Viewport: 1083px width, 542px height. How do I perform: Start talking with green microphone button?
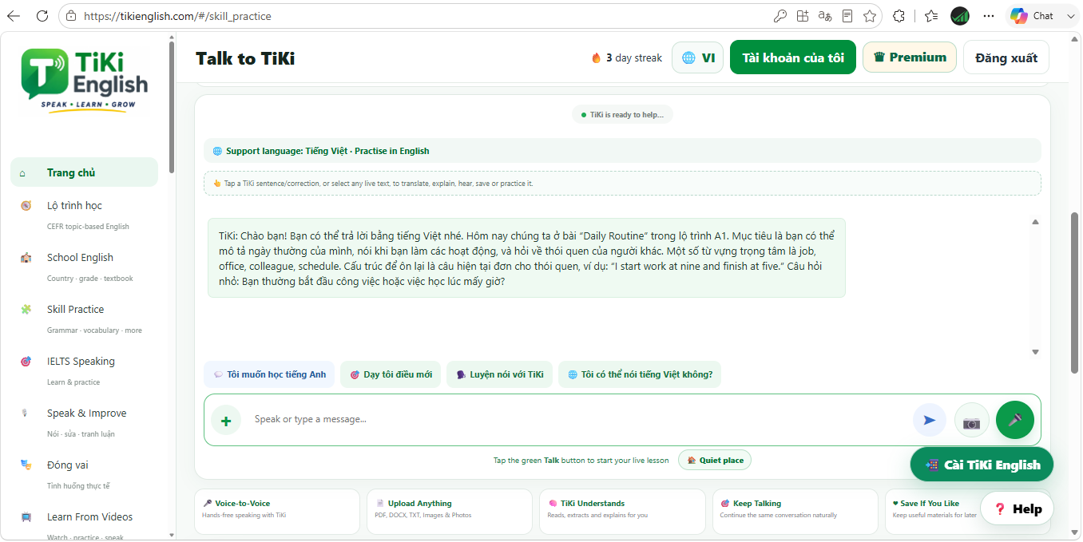tap(1015, 420)
